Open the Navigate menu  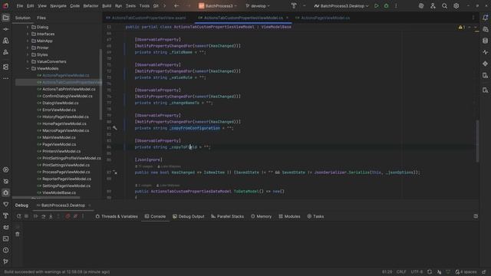[x=58, y=6]
